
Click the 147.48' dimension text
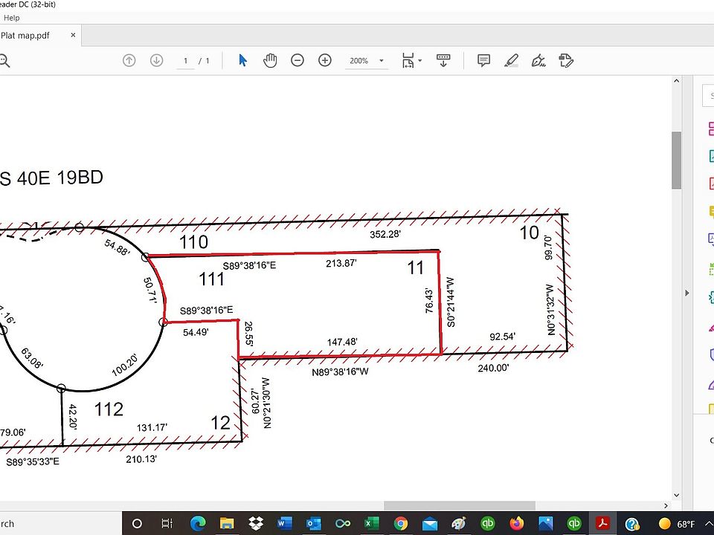[342, 342]
